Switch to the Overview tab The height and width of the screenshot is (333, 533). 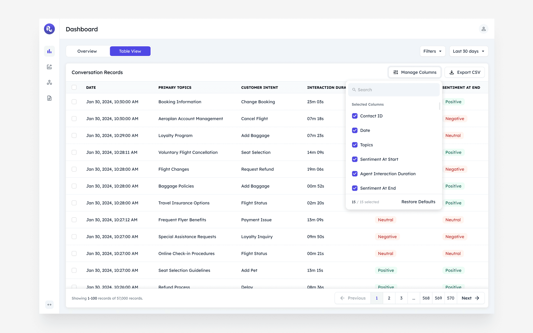87,51
